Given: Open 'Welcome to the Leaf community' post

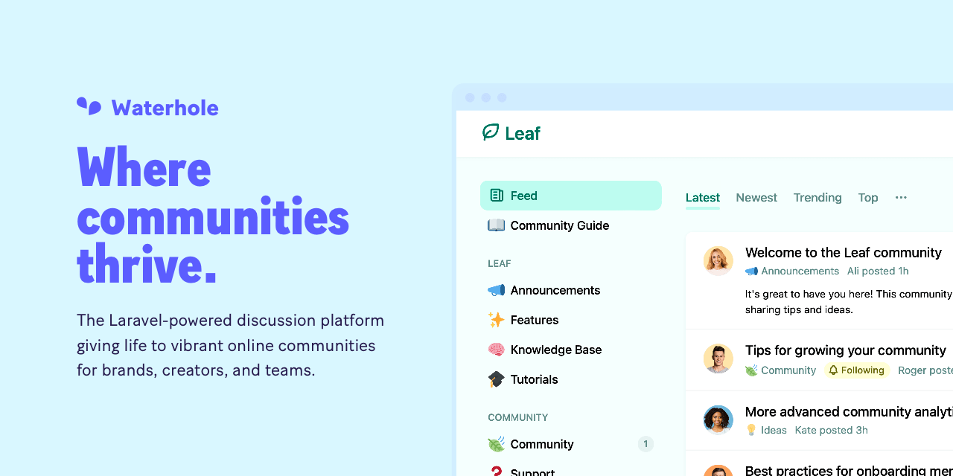Looking at the screenshot, I should pos(844,253).
